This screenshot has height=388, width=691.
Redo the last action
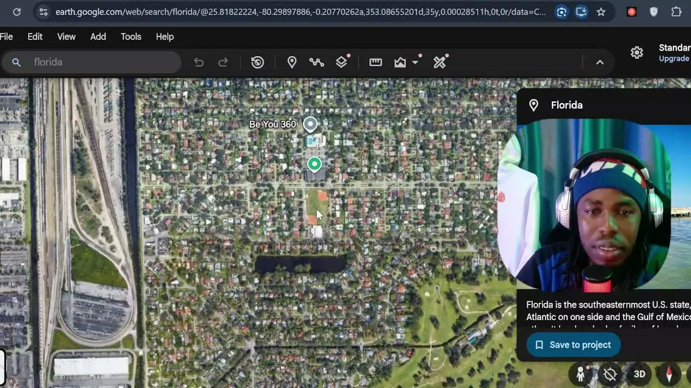click(223, 63)
